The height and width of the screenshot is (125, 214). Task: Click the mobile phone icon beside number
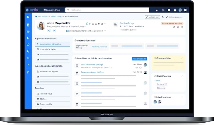tap(87, 24)
